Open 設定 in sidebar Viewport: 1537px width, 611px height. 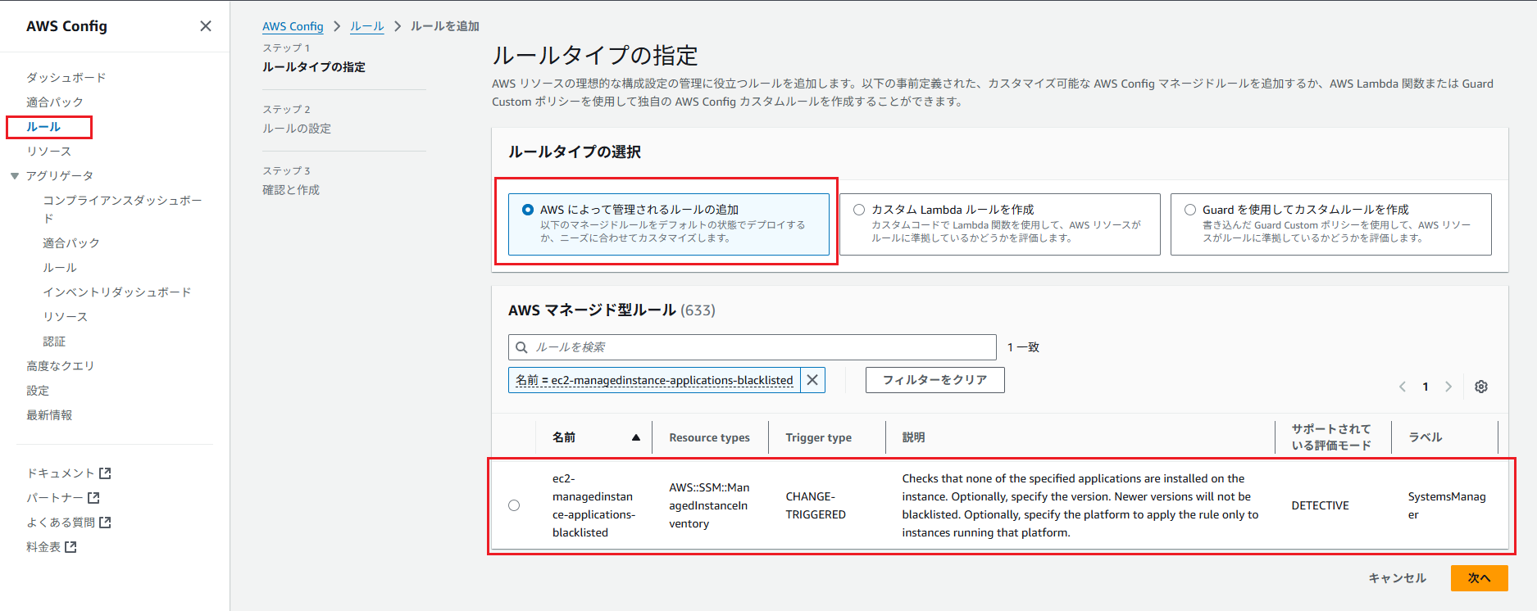(38, 391)
